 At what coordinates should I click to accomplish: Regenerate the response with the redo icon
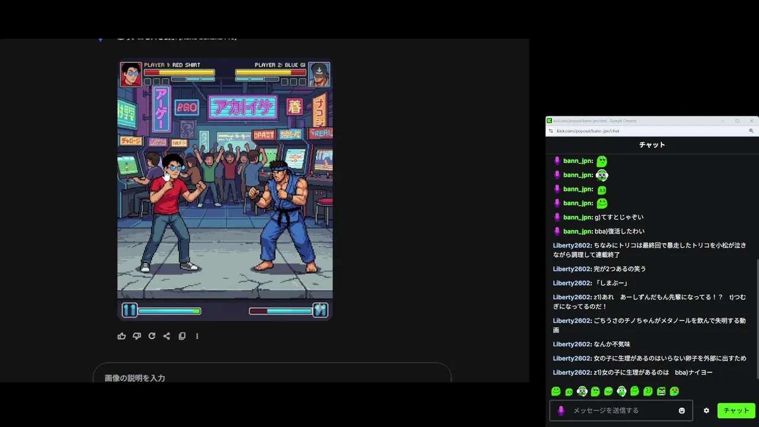152,336
